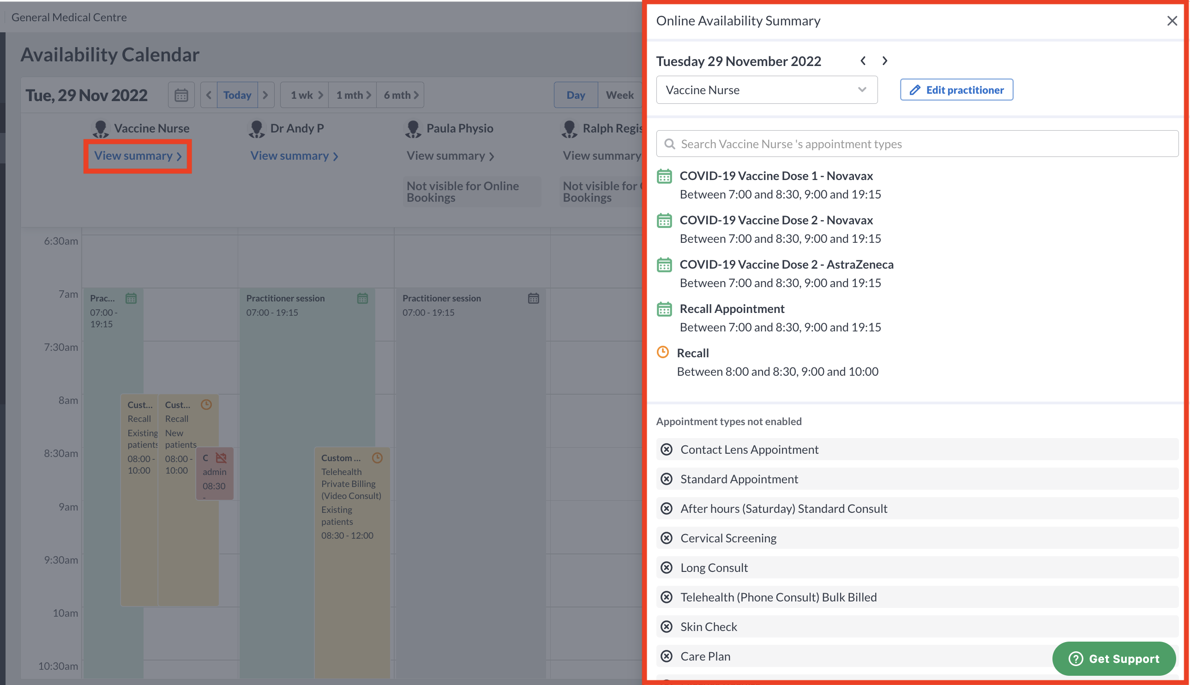
Task: Click the green calendar icon beside COVID-19 Vaccine Dose 1 - Novavax
Action: (x=664, y=176)
